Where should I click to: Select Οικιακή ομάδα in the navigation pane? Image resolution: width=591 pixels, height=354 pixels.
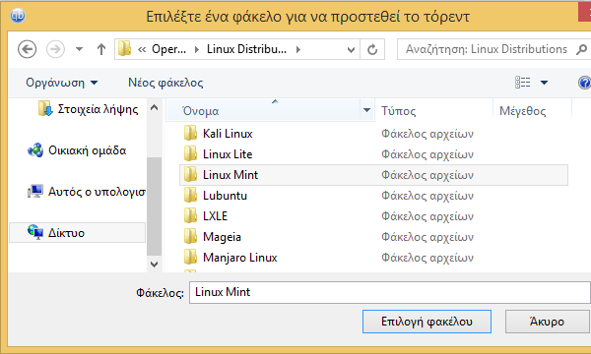tap(87, 150)
